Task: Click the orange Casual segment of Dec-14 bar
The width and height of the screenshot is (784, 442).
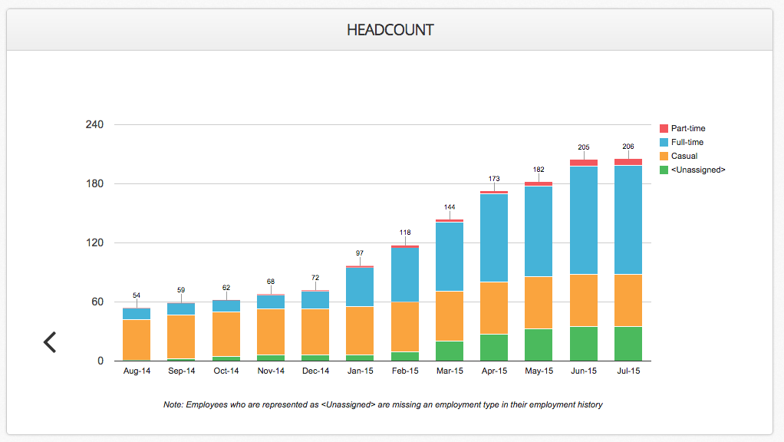Action: click(x=315, y=332)
